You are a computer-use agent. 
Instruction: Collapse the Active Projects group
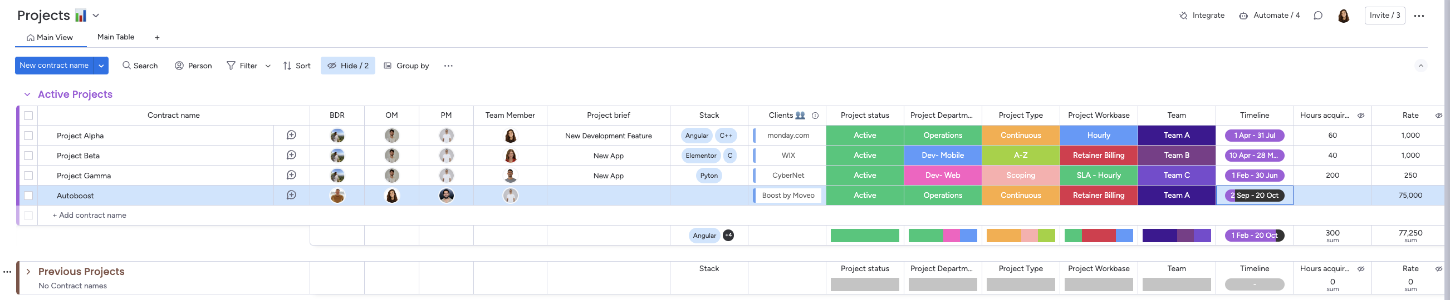[27, 94]
